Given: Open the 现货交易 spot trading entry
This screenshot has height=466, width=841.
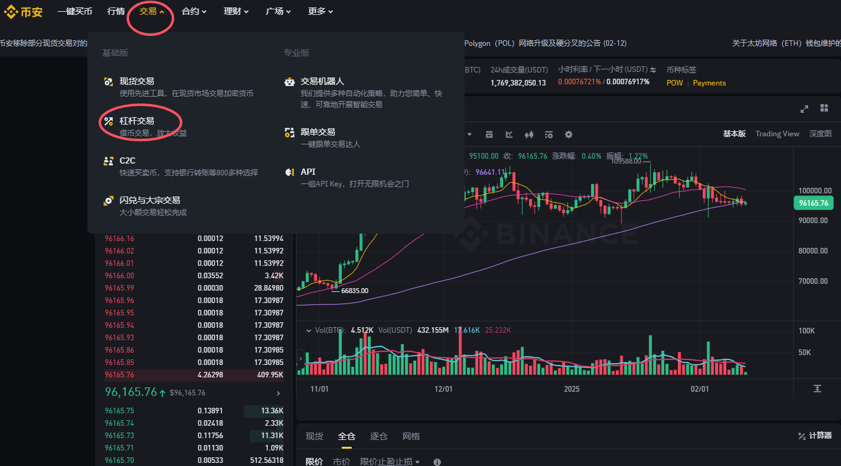Looking at the screenshot, I should pos(136,81).
